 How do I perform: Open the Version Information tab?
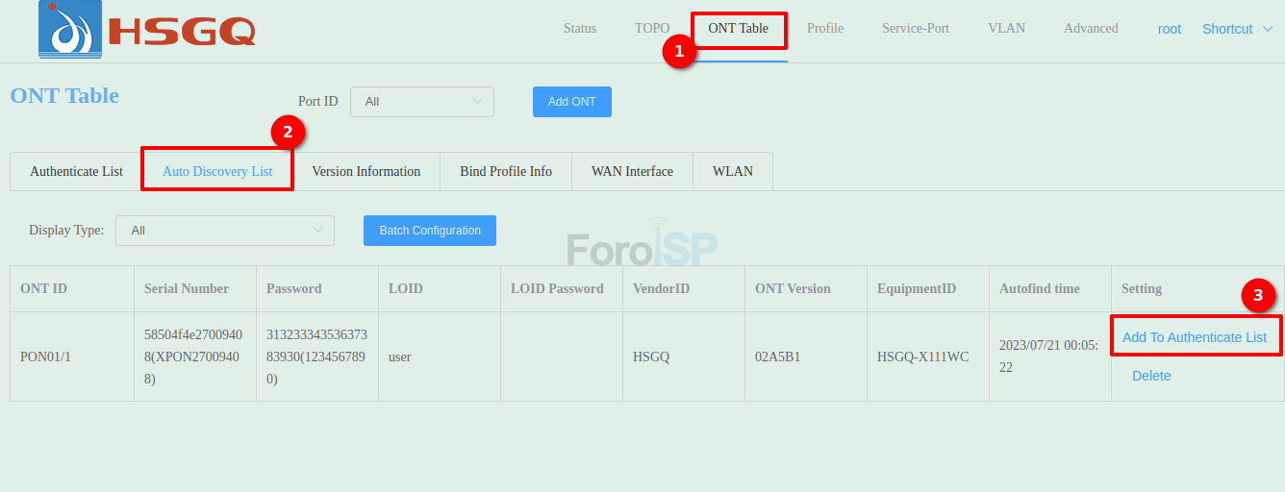pos(365,172)
